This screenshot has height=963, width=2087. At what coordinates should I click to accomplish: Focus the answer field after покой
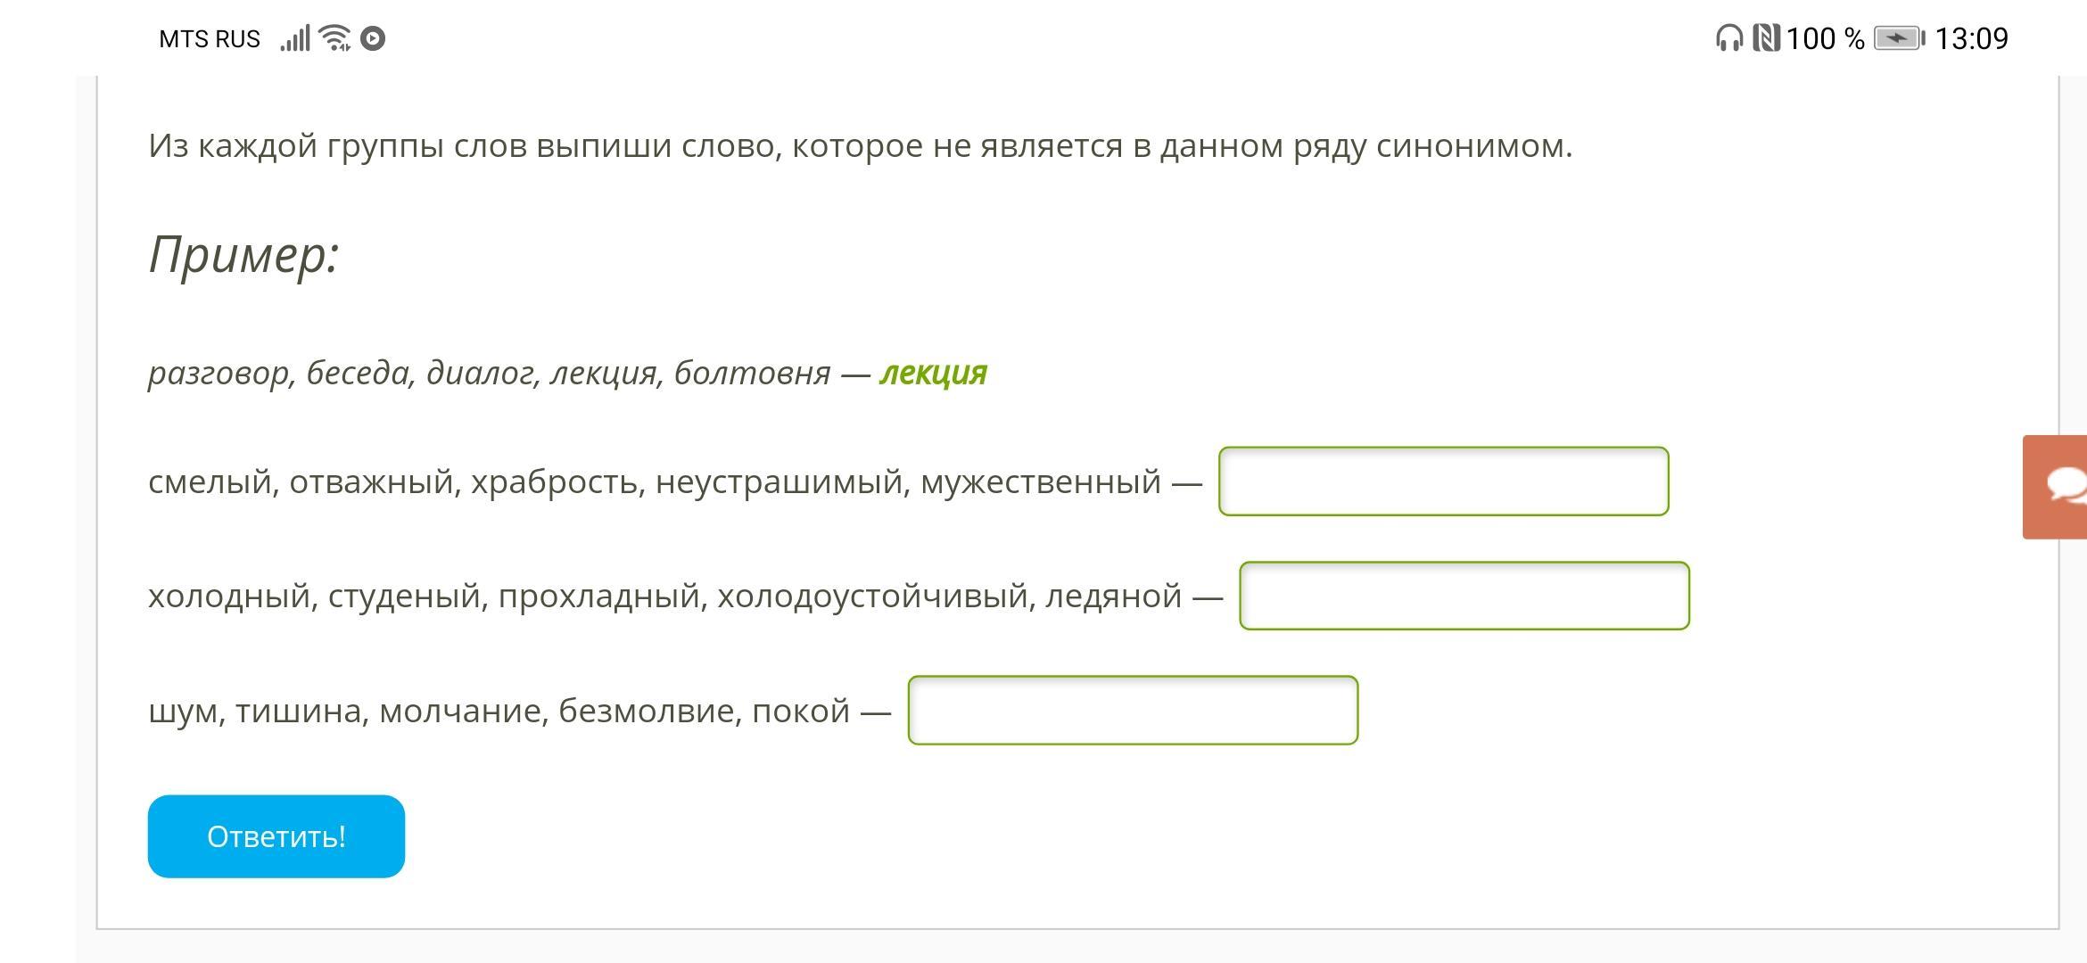pyautogui.click(x=1133, y=711)
